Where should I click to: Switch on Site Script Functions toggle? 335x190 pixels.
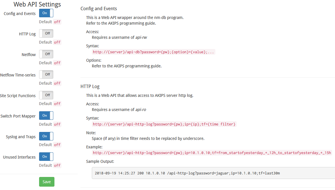pos(46,95)
